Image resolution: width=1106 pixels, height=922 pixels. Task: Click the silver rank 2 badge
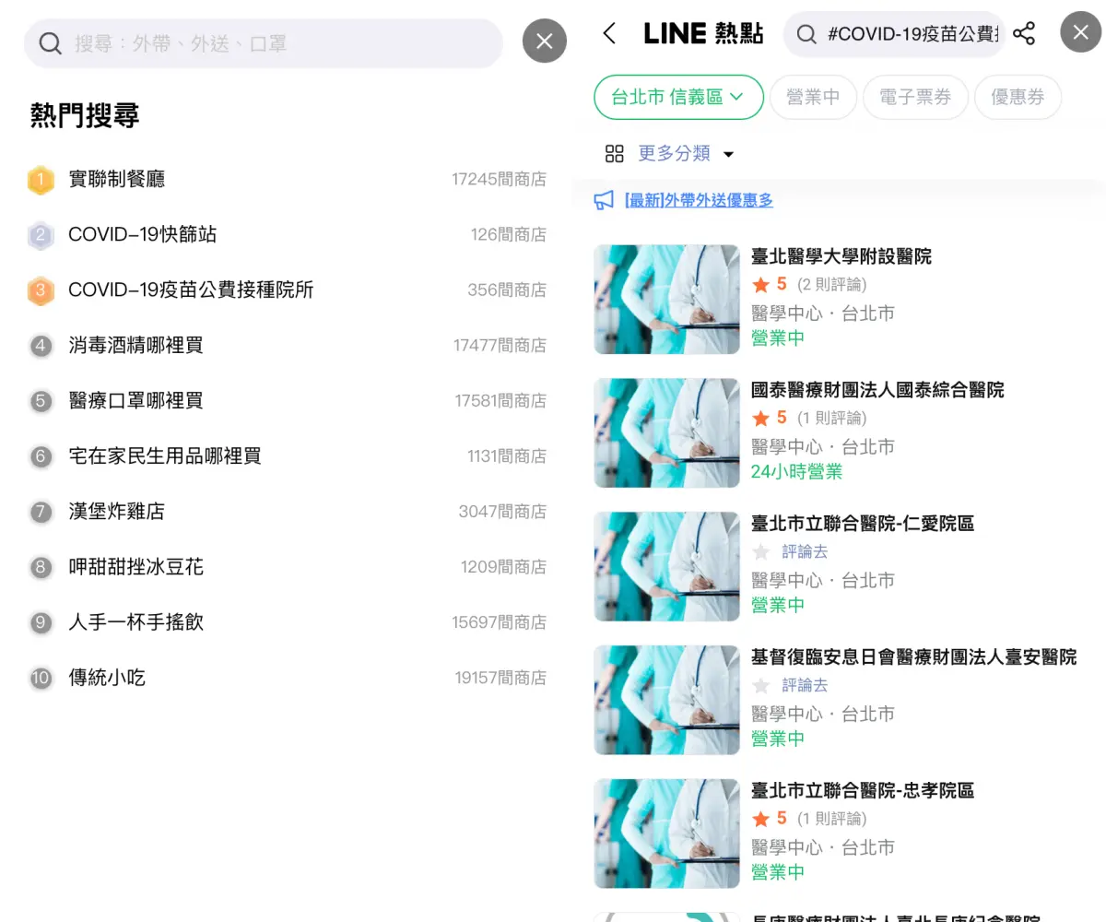[41, 235]
